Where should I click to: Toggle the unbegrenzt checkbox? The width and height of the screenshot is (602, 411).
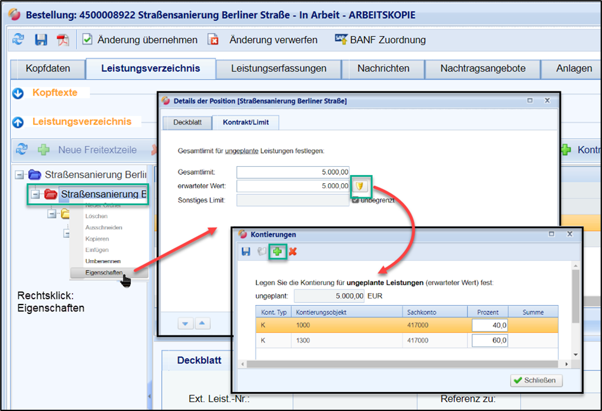[355, 200]
